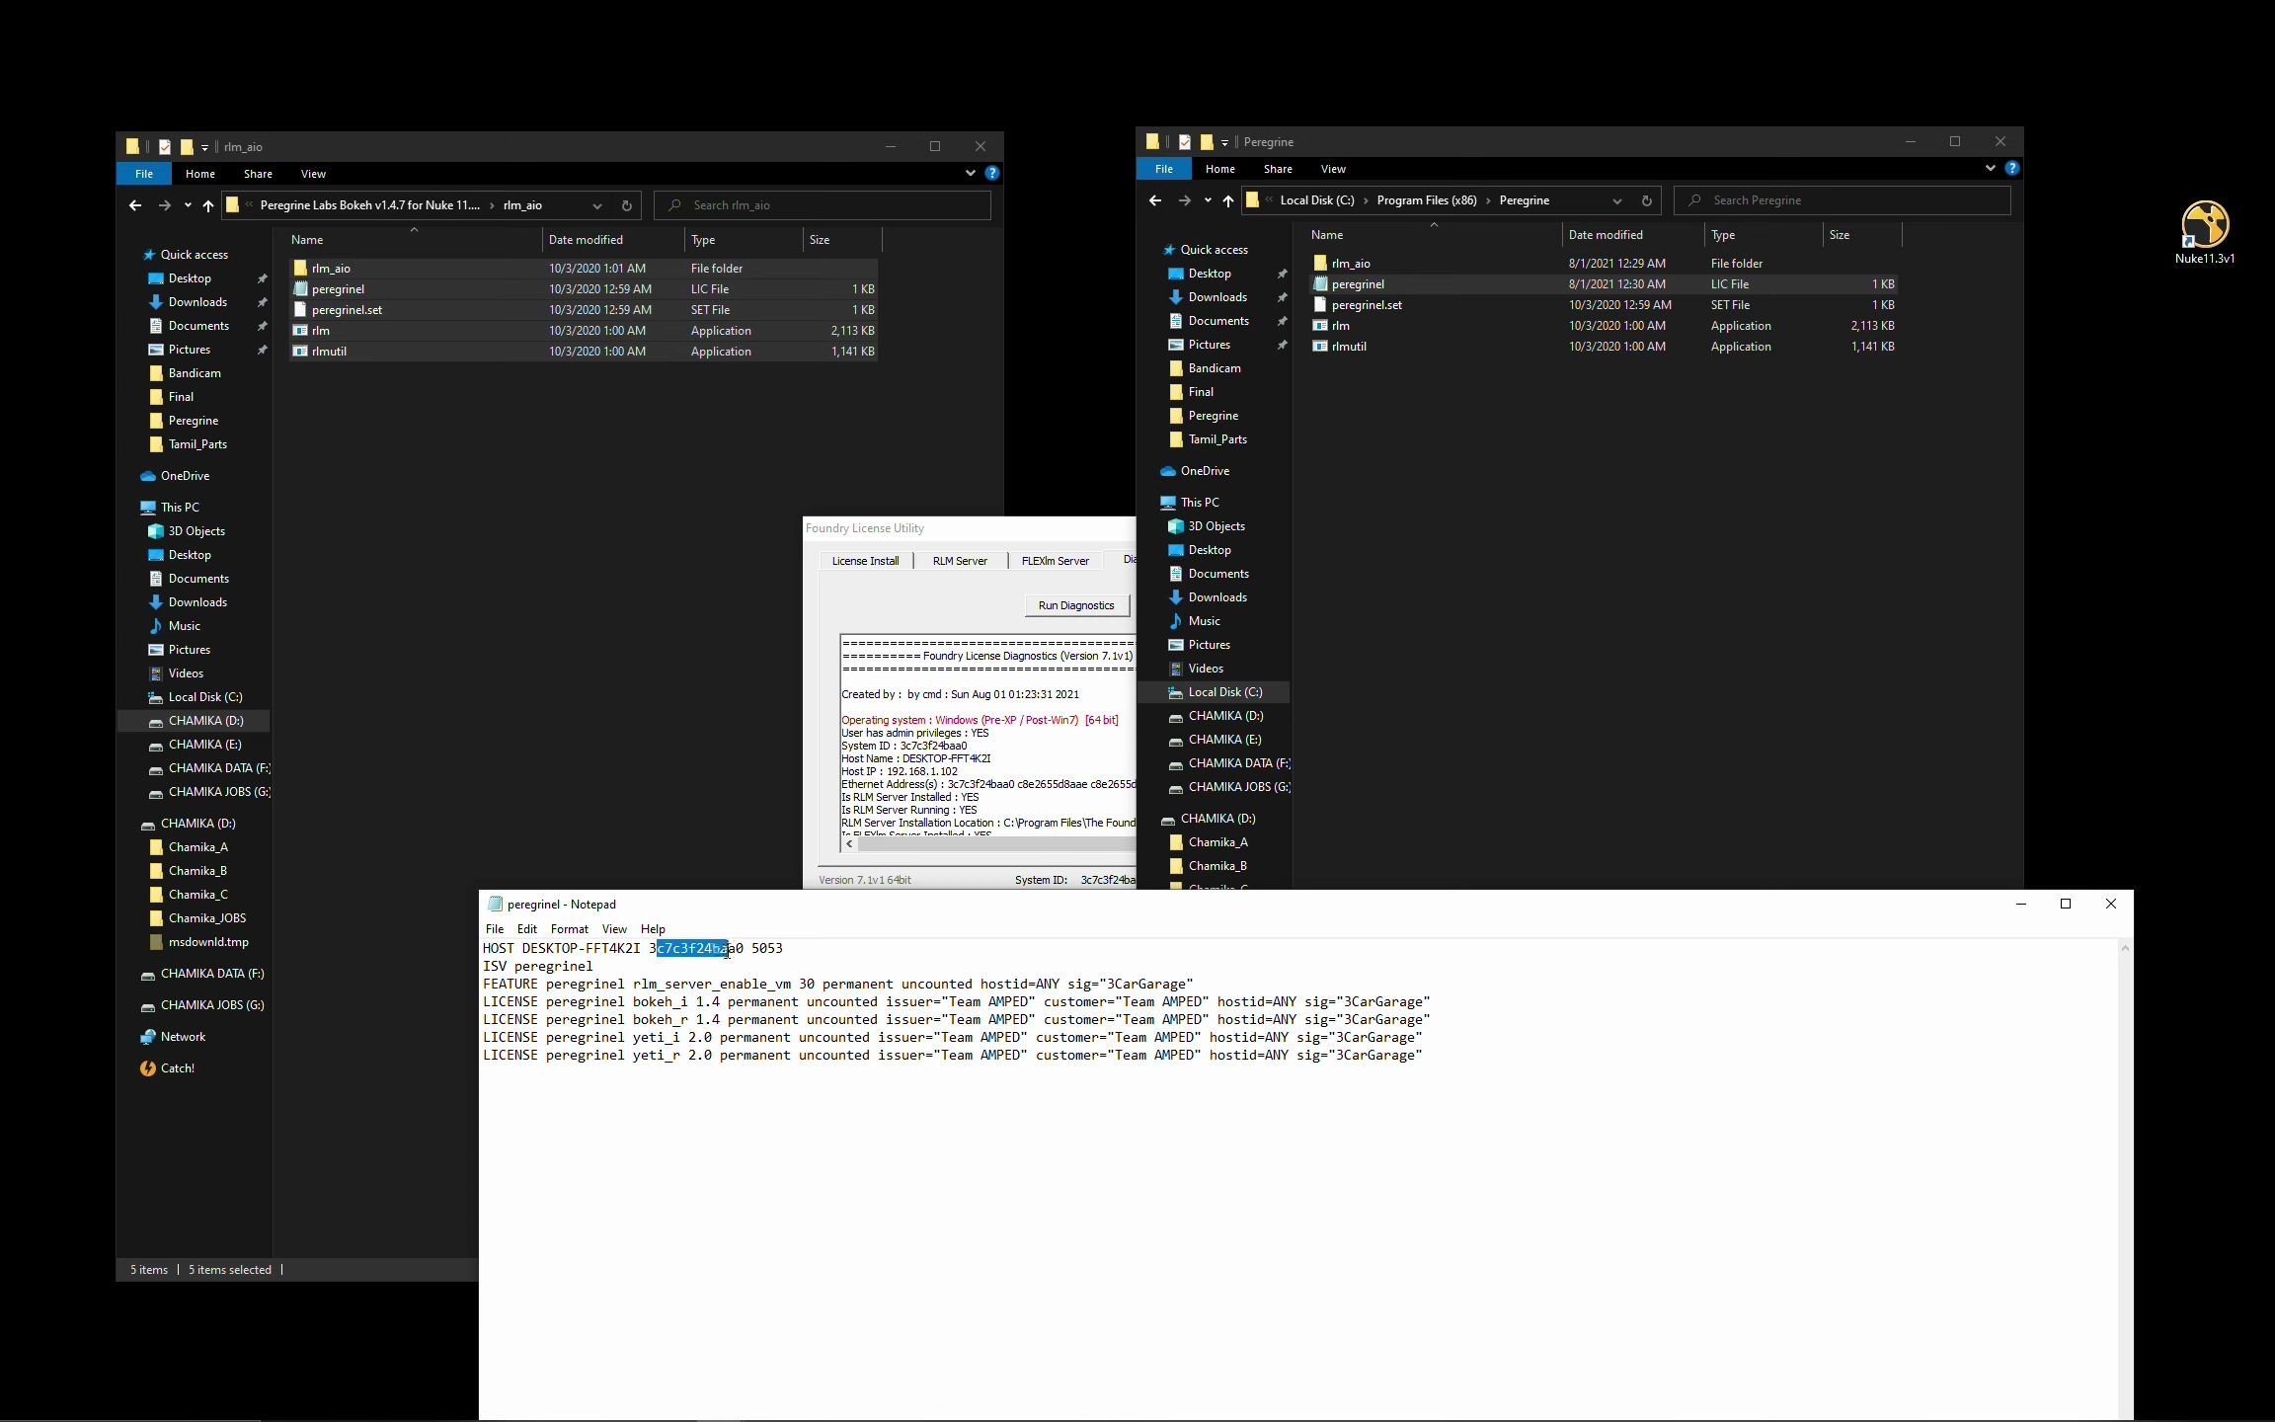The height and width of the screenshot is (1422, 2275).
Task: Refresh the Peregrine folder view
Action: pyautogui.click(x=1646, y=200)
